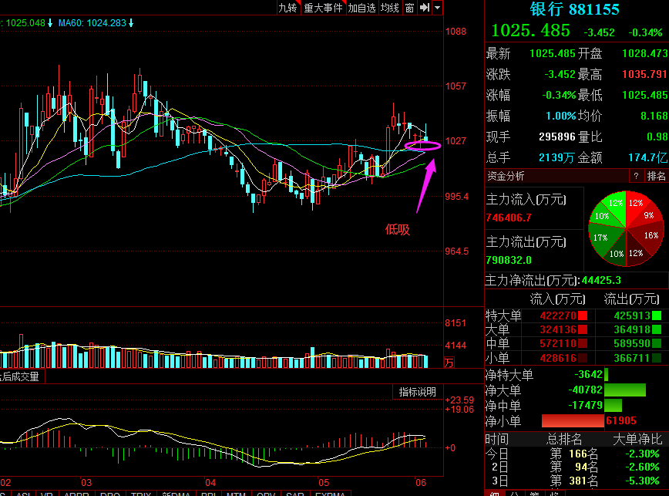The image size is (669, 496).
Task: Expand the arrow next to the 1025.048 MA value
Action: click(50, 23)
